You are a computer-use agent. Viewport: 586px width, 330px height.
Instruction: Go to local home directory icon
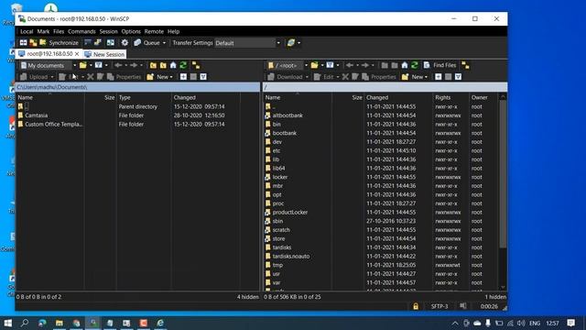pos(173,65)
